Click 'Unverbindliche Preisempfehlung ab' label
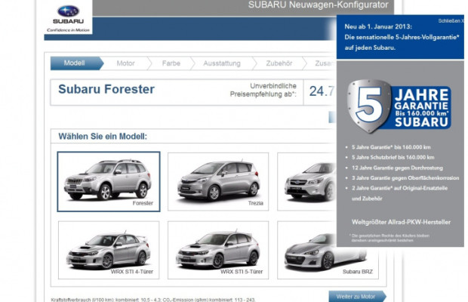This screenshot has width=468, height=302. (x=263, y=90)
